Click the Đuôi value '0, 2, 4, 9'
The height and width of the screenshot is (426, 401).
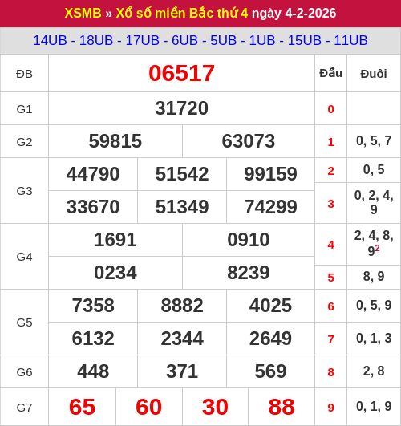(x=374, y=202)
